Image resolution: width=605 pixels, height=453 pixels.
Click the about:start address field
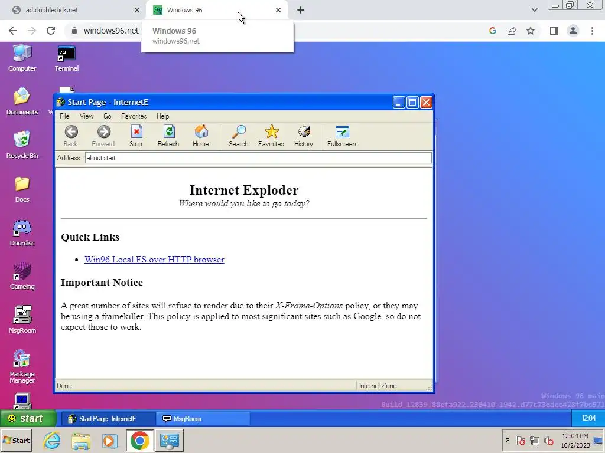(258, 158)
